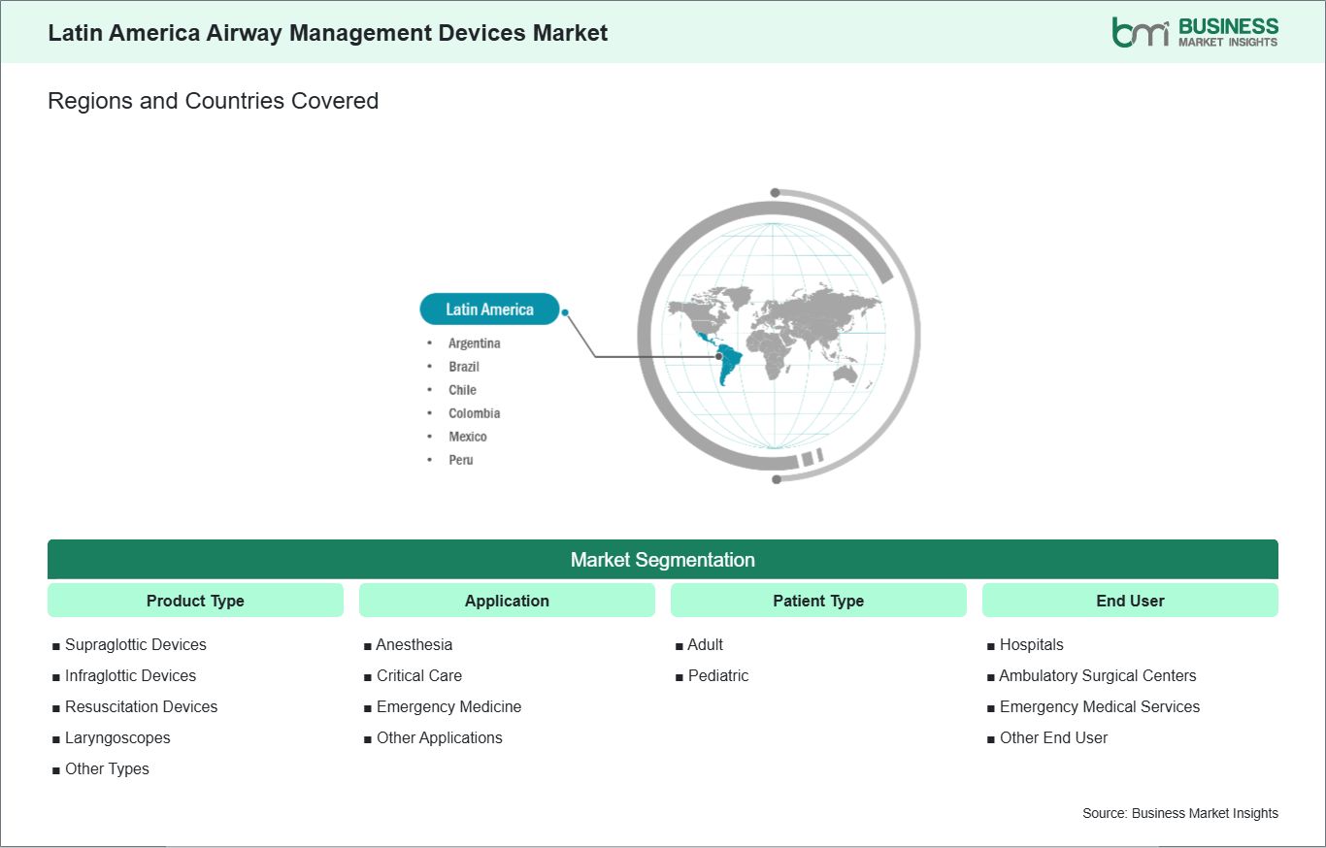Click the Business Market Insights logo
Image resolution: width=1326 pixels, height=848 pixels.
(x=1195, y=32)
